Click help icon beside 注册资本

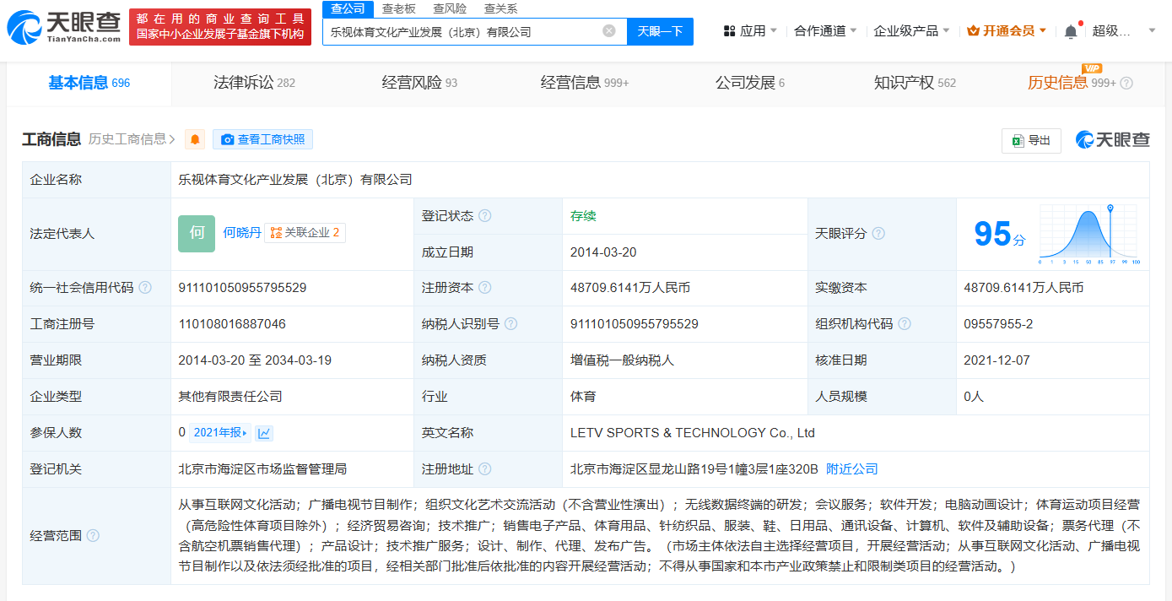pos(485,288)
